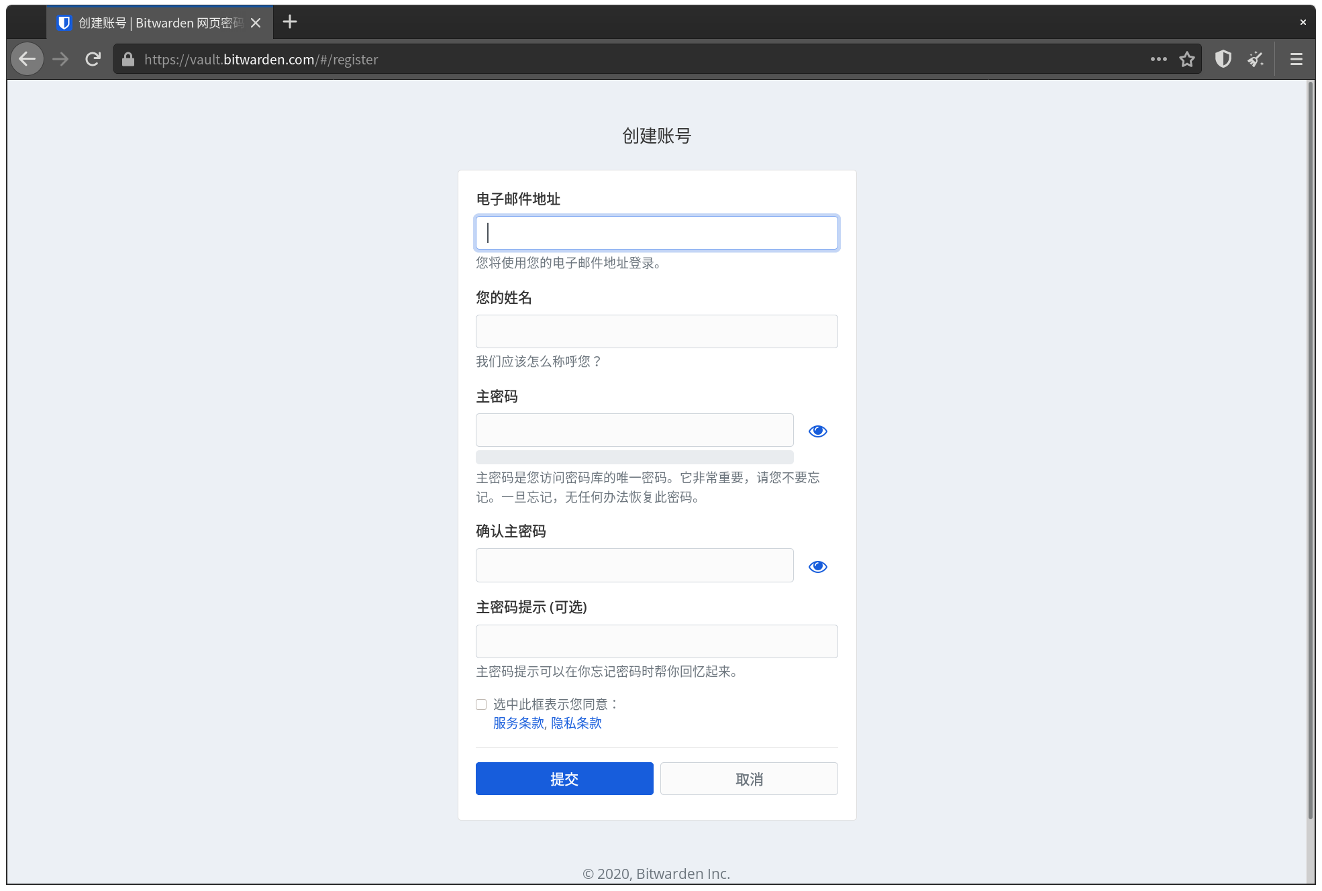Close the Bitwarden tab

tap(256, 23)
